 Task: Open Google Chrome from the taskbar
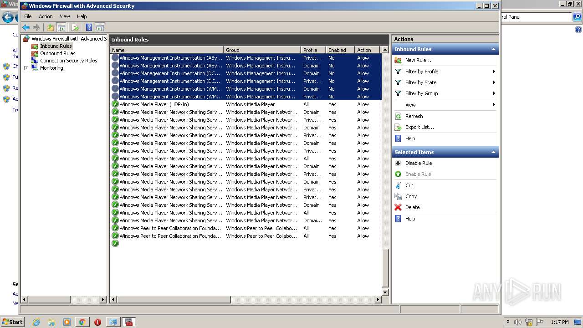tap(82, 322)
